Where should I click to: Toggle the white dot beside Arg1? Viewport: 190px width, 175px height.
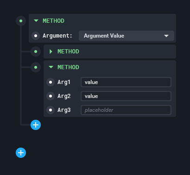tap(51, 82)
